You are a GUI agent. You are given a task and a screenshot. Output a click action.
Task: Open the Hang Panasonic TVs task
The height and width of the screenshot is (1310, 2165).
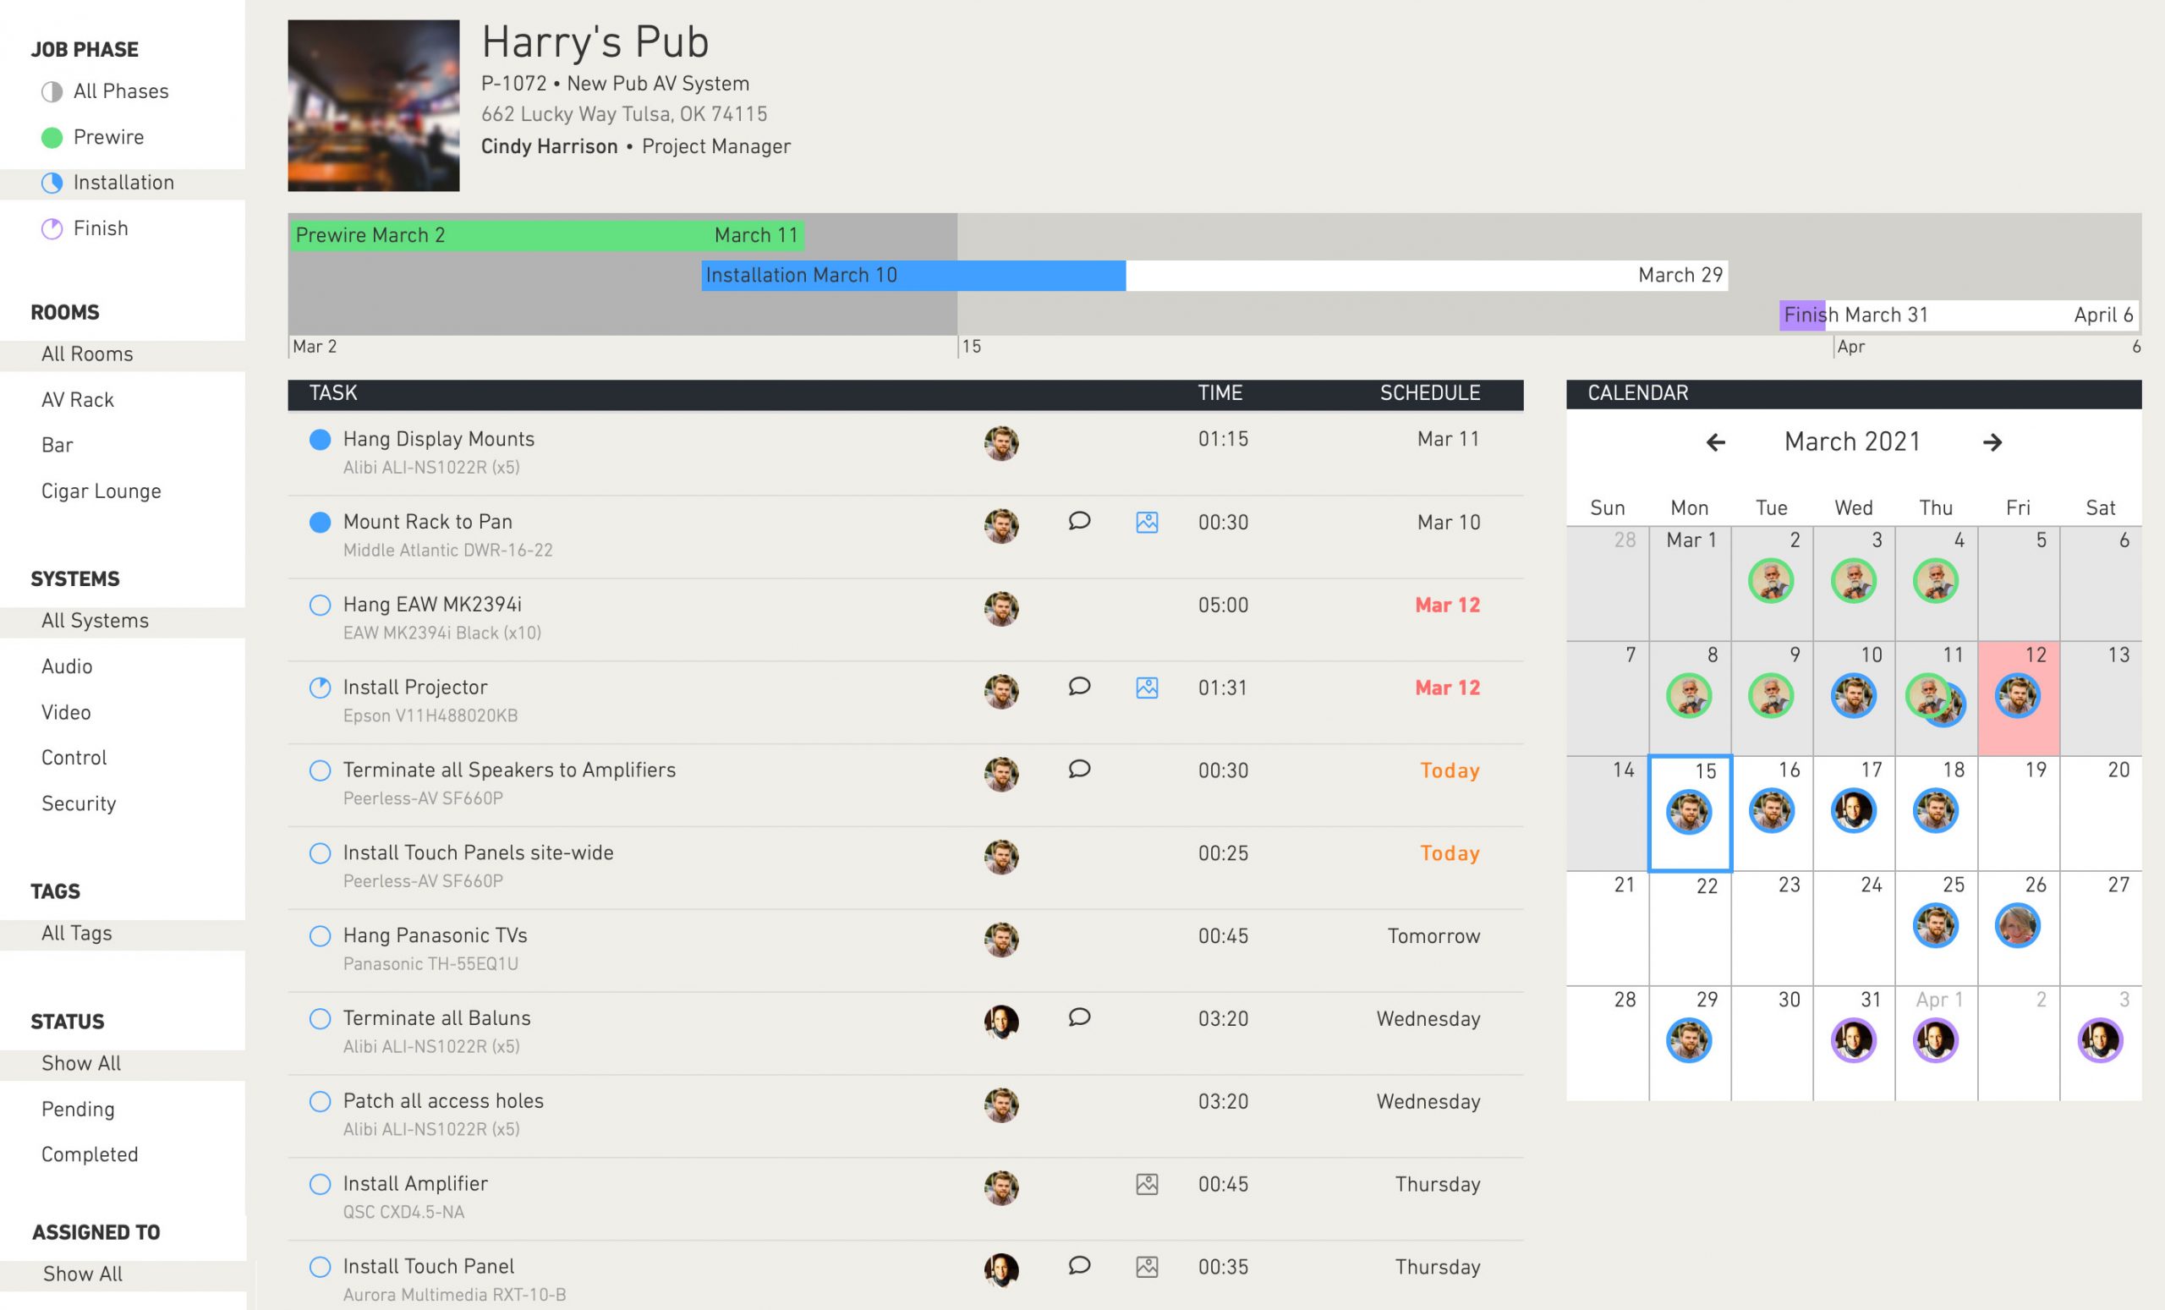click(905, 950)
